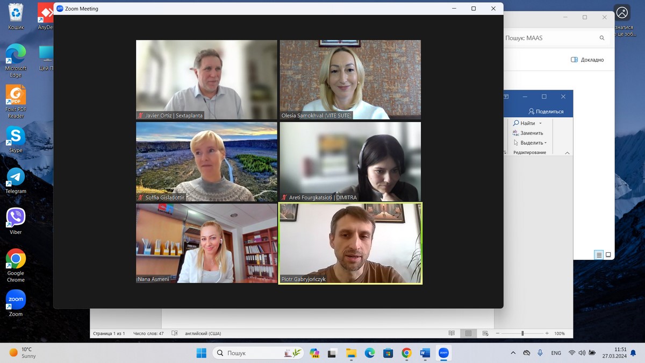Select Piotr Gabryjończyk's video tile
Screen dimensions: 645x363
point(350,243)
